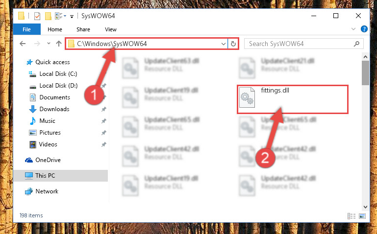Expand the address bar history dropdown

click(224, 44)
